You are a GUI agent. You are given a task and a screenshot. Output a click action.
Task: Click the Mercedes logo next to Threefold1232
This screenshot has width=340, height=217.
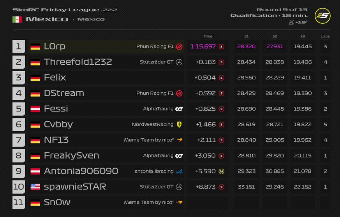point(179,62)
